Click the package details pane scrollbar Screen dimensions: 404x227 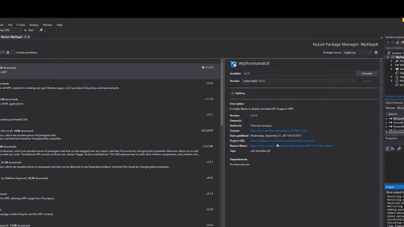[x=381, y=143]
